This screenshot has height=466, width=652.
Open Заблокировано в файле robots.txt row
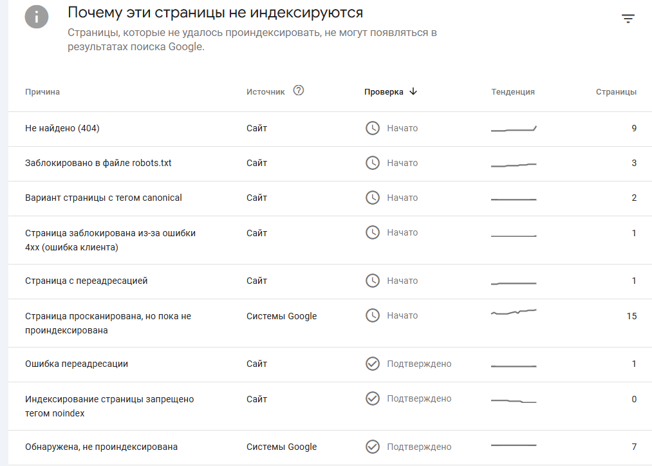(x=98, y=163)
